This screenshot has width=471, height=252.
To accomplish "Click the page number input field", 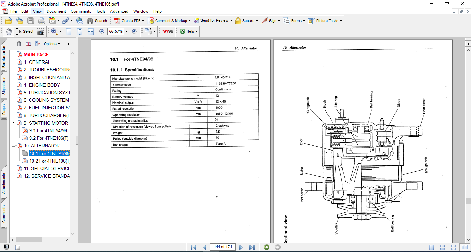I will (x=223, y=247).
